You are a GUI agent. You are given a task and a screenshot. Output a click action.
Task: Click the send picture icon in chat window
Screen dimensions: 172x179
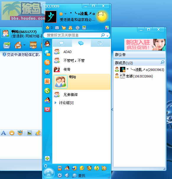30,133
